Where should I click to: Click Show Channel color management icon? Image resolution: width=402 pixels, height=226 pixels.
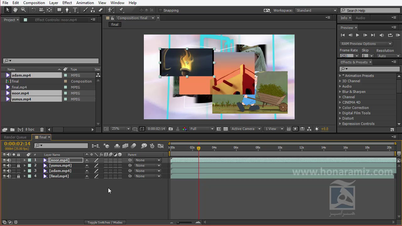click(x=185, y=129)
